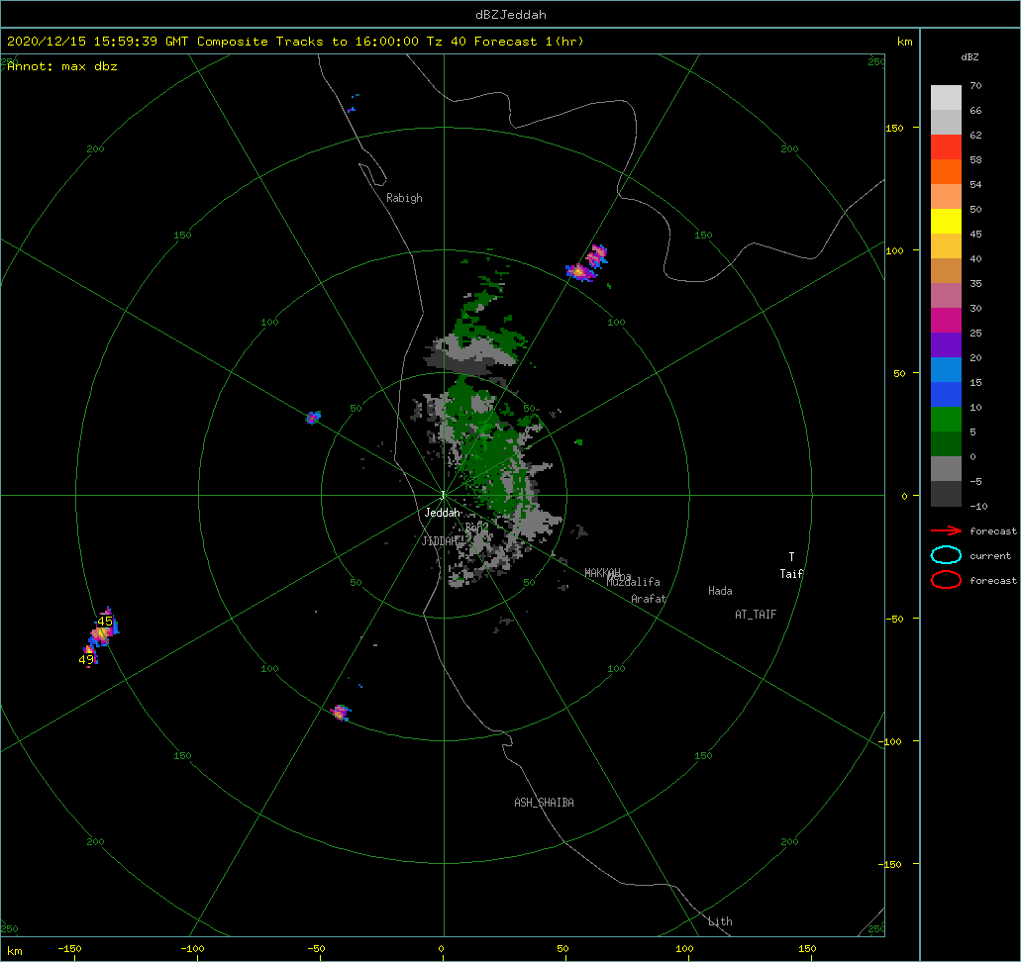Click the ASH_SHAIBA place label
The width and height of the screenshot is (1021, 962).
(545, 803)
